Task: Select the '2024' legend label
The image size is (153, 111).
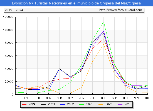Action: [x=32, y=104]
